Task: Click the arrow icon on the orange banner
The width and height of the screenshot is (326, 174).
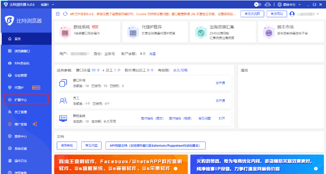Action: click(x=175, y=169)
